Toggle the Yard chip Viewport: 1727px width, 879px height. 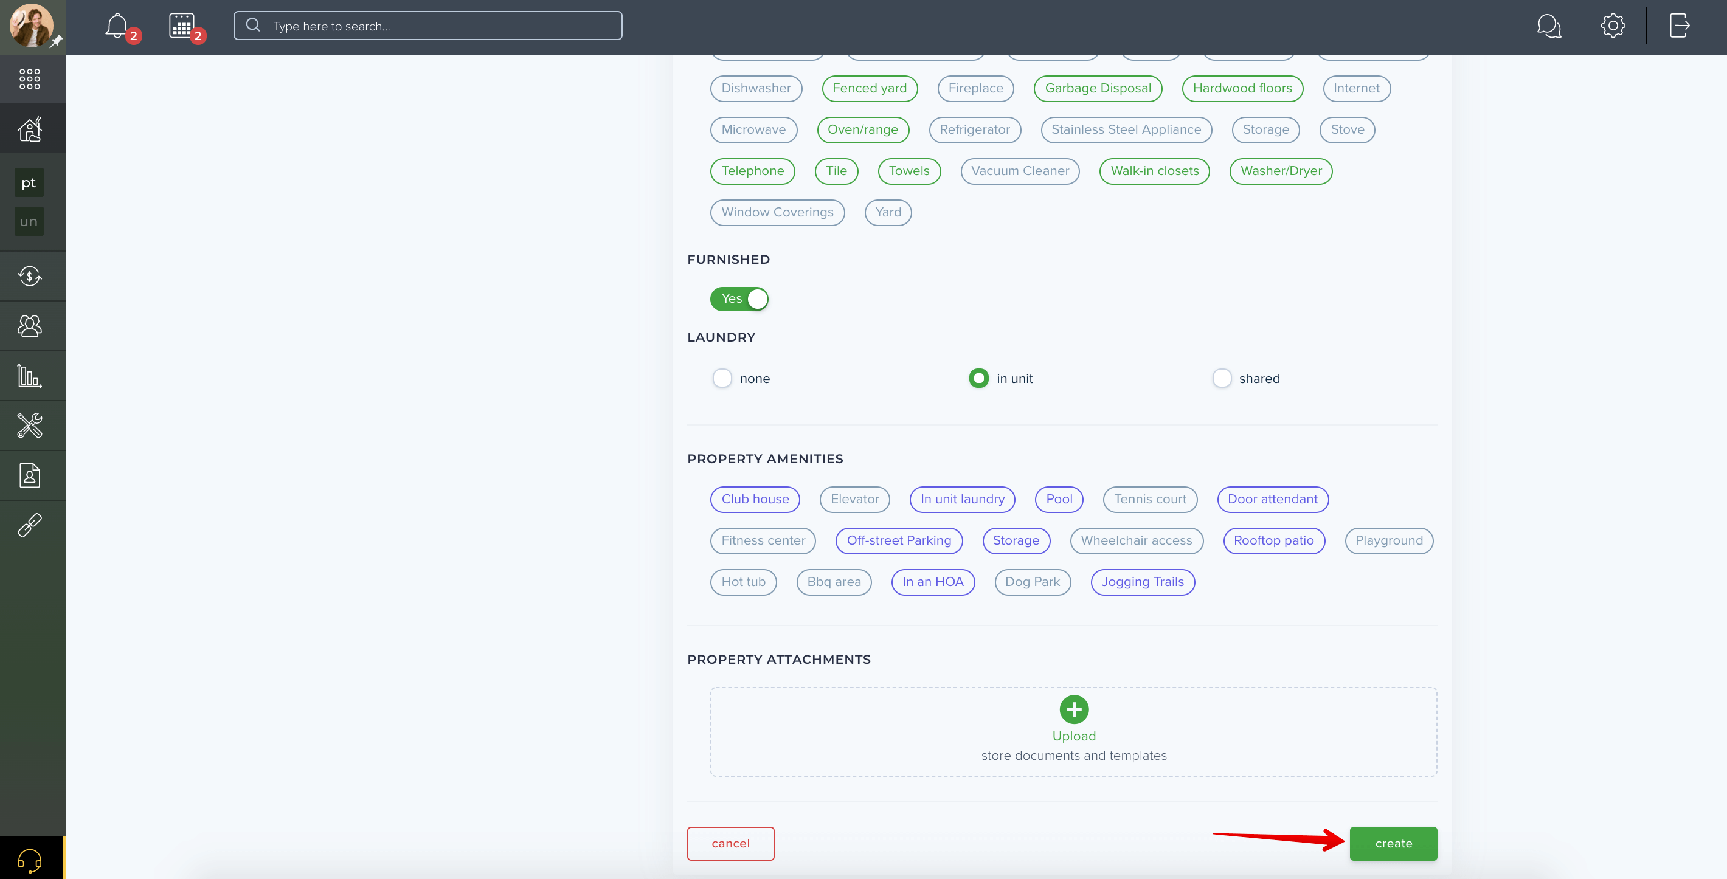(888, 212)
